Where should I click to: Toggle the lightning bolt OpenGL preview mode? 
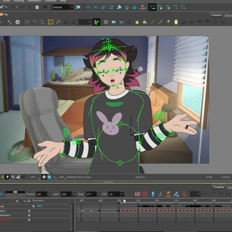[x=7, y=177]
